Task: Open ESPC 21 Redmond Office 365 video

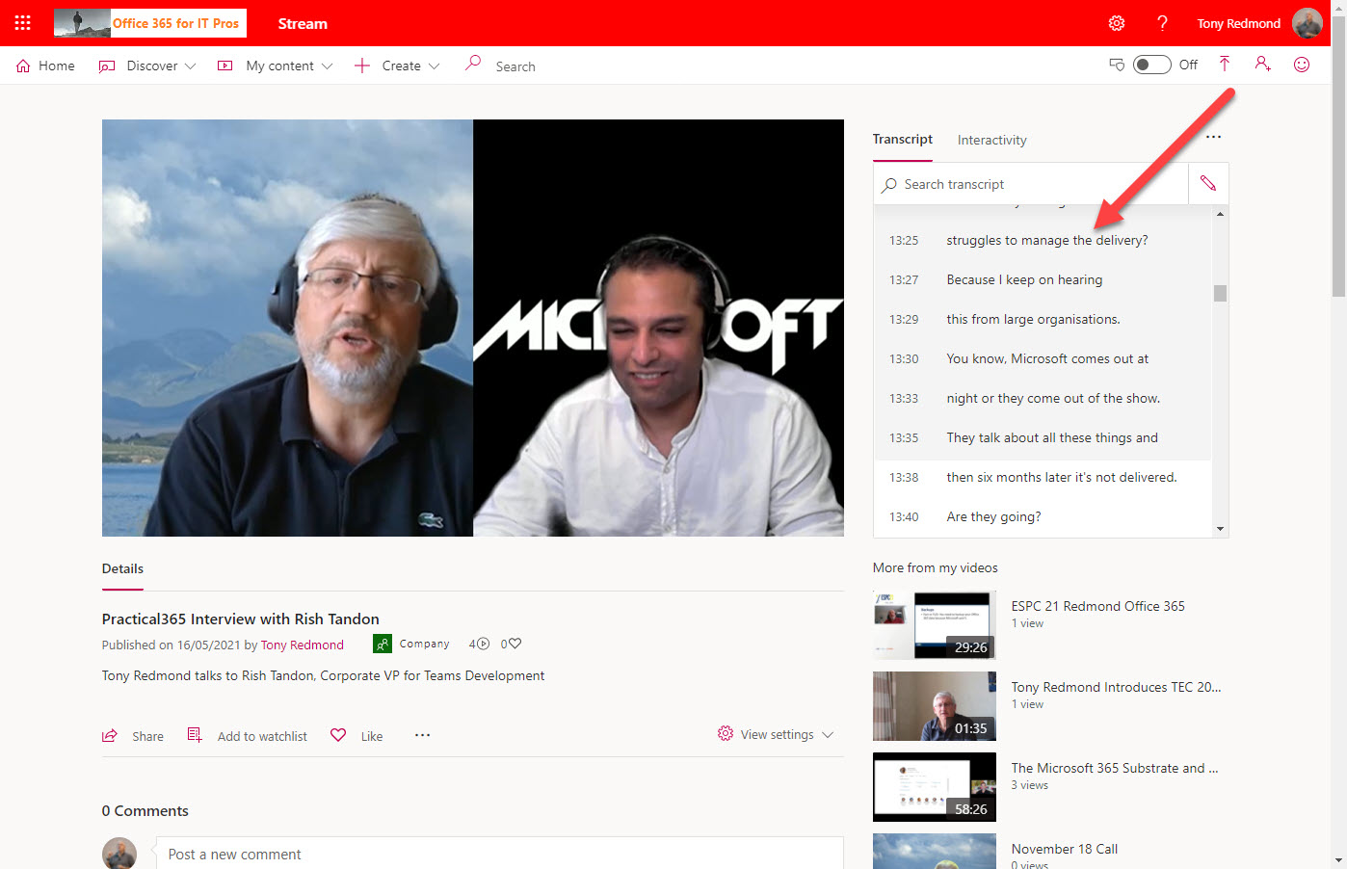Action: [1098, 606]
